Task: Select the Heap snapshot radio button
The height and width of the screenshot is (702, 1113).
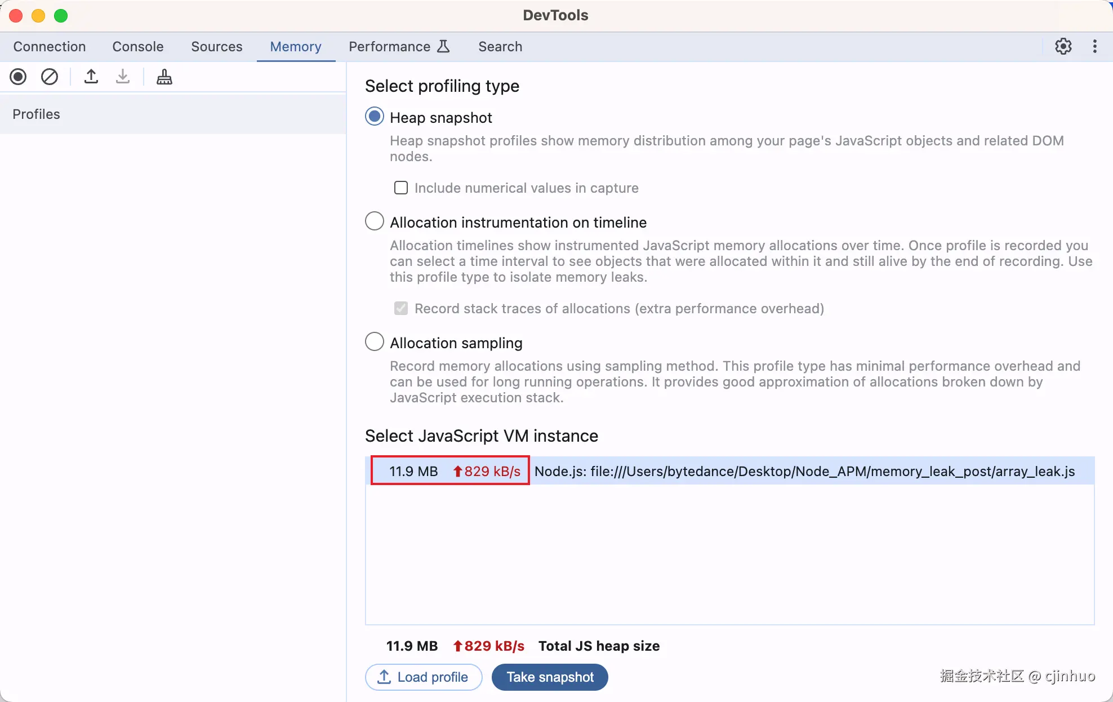Action: click(375, 117)
